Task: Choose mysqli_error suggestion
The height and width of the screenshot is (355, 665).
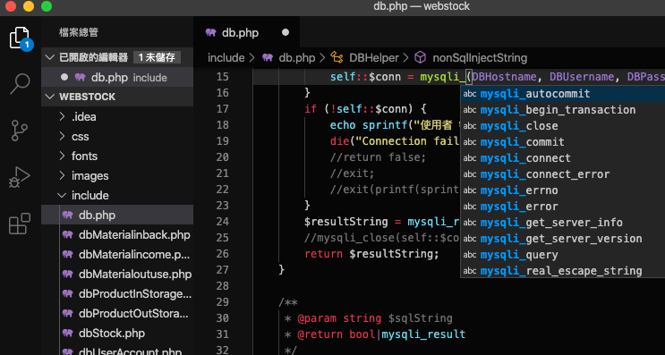Action: [563, 207]
